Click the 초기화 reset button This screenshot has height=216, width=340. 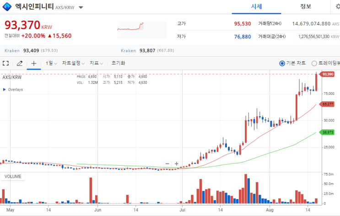click(118, 63)
